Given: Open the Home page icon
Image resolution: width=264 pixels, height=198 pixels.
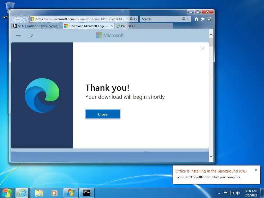Looking at the screenshot, I should tap(196, 19).
